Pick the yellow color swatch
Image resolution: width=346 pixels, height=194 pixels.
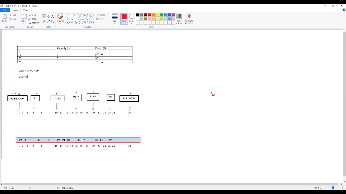pyautogui.click(x=157, y=15)
